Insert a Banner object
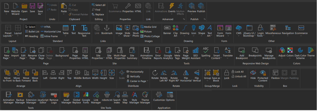317x111 pixels. (167, 30)
